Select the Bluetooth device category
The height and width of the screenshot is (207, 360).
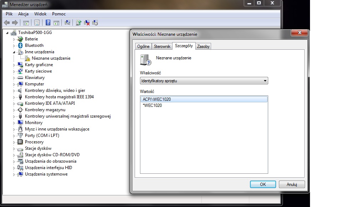coord(34,45)
